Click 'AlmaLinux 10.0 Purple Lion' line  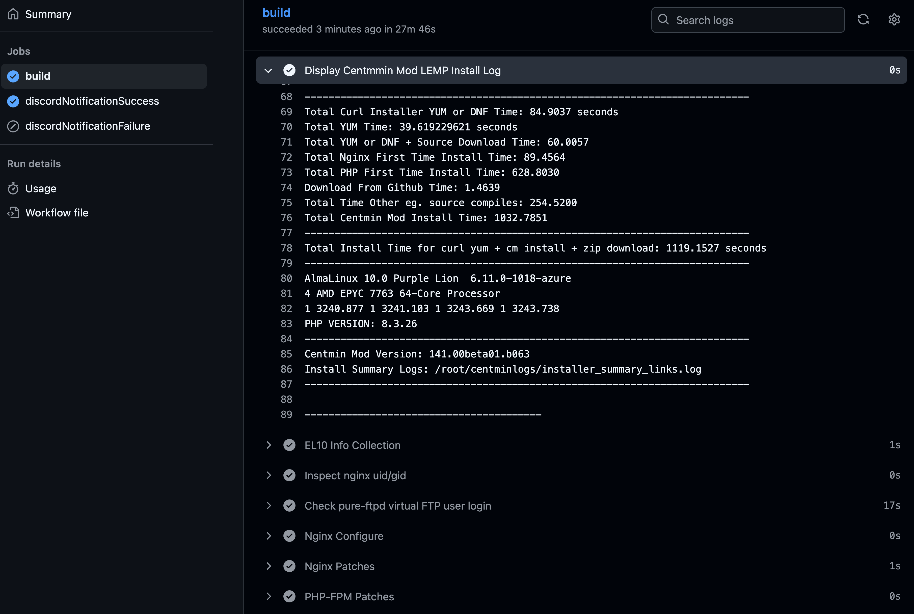(x=438, y=278)
